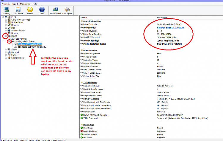Open the Sensors toolbar icon
The image size is (223, 141).
(x=30, y=11)
